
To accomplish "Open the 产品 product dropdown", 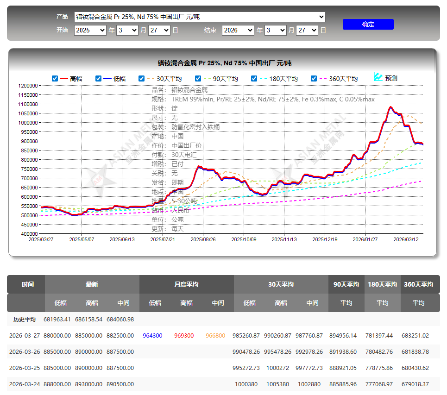I will tap(200, 17).
